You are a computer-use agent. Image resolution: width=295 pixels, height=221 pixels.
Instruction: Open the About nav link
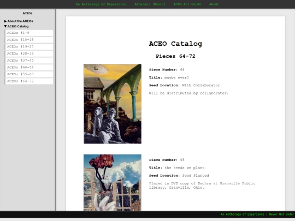214,4
